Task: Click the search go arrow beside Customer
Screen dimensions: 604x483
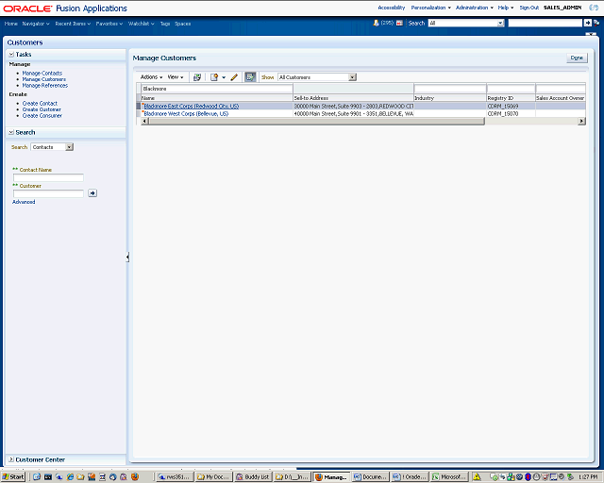Action: [x=92, y=193]
